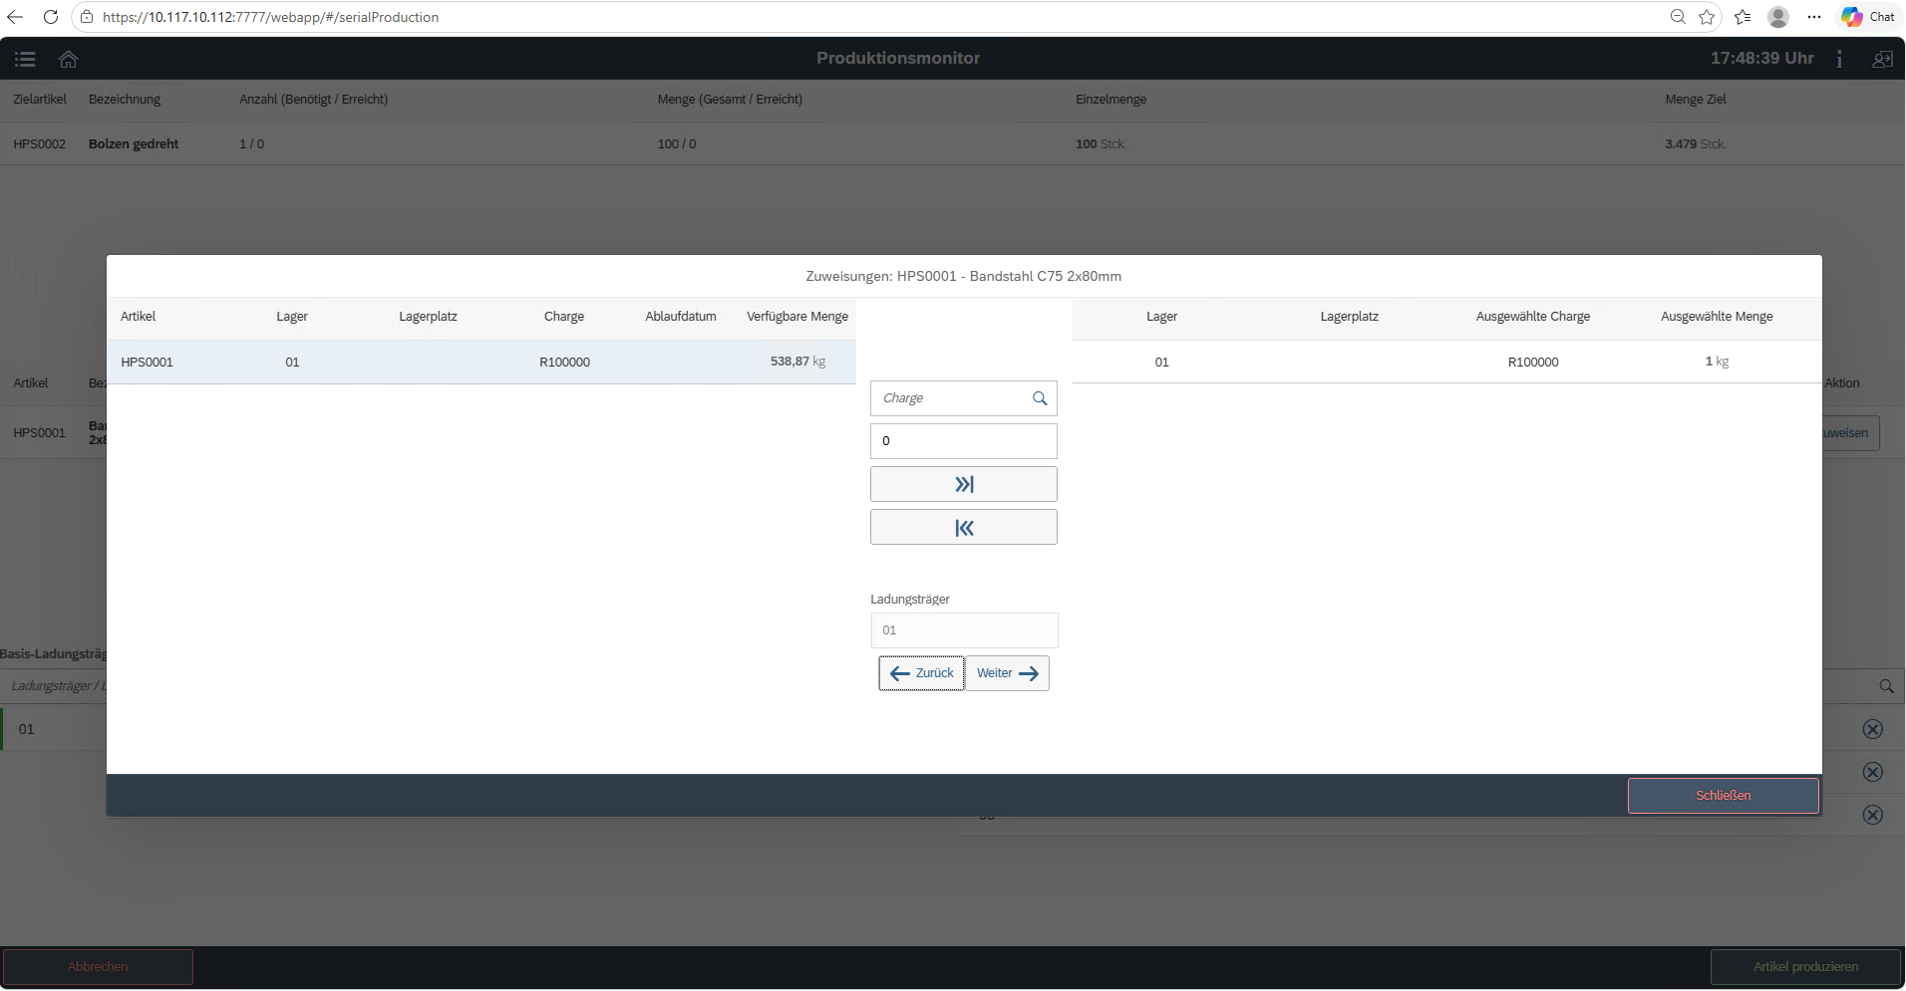1906x991 pixels.
Task: Open the browser profile avatar
Action: (1778, 17)
